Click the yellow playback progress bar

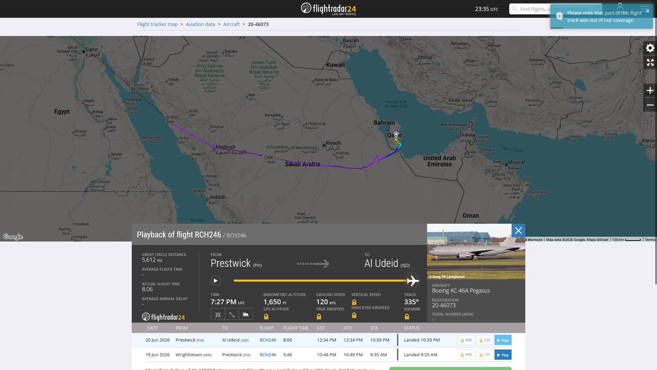[320, 281]
